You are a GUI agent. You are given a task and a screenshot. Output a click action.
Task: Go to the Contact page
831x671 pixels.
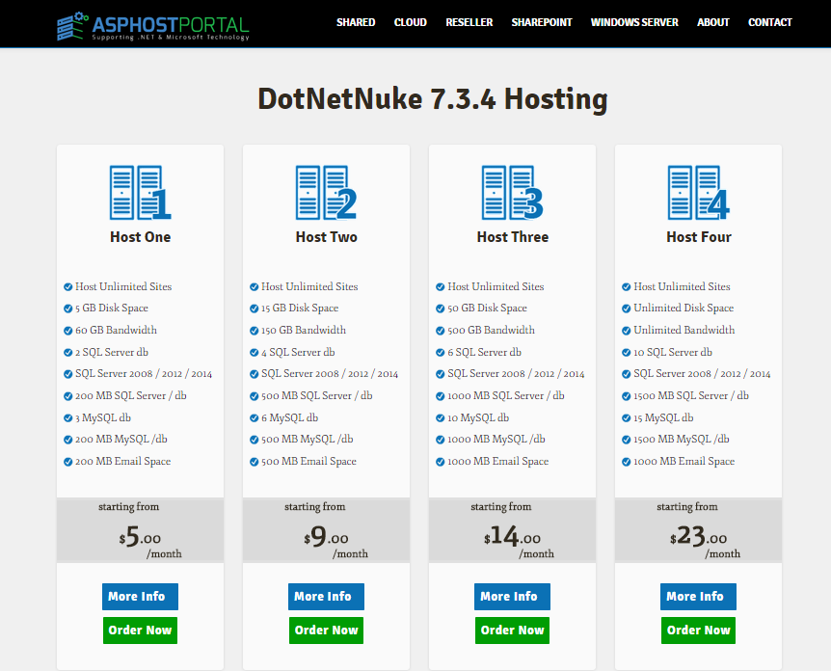pos(770,22)
